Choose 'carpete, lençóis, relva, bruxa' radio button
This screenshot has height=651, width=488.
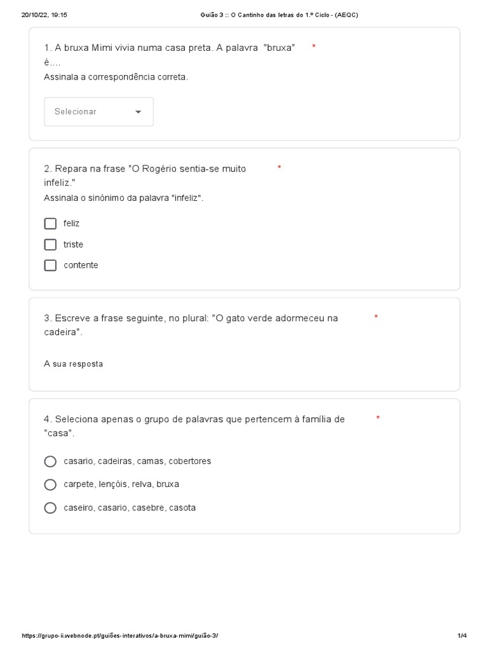50,484
